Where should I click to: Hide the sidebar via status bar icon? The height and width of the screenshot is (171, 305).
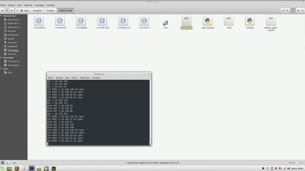pyautogui.click(x=14, y=162)
